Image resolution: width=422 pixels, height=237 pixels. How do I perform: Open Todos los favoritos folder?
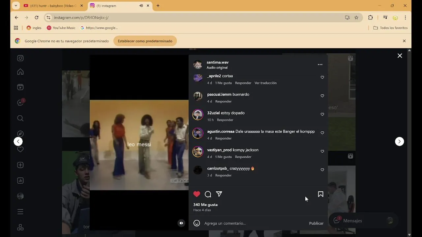pyautogui.click(x=391, y=28)
